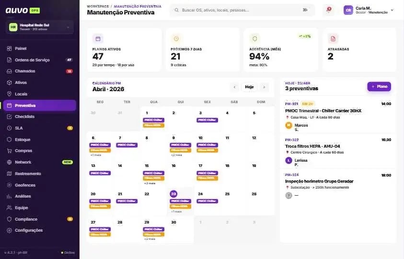Click PMOC Chiller event on April 13
This screenshot has height=259, width=404.
[x=100, y=173]
